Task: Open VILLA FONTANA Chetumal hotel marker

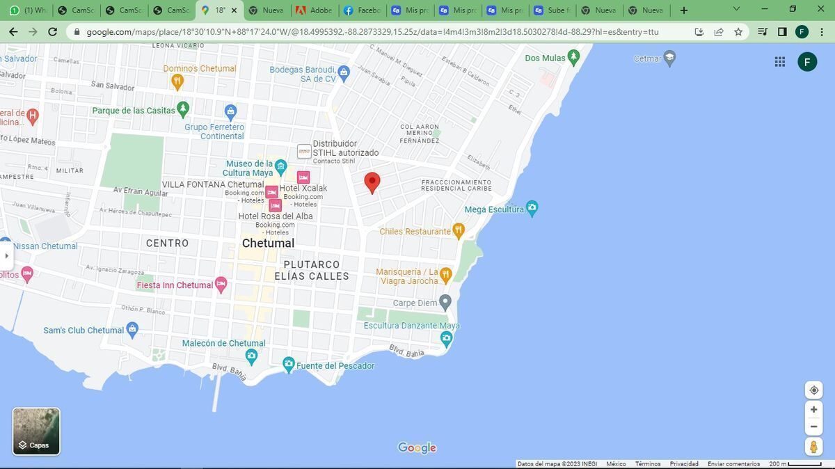Action: [271, 191]
